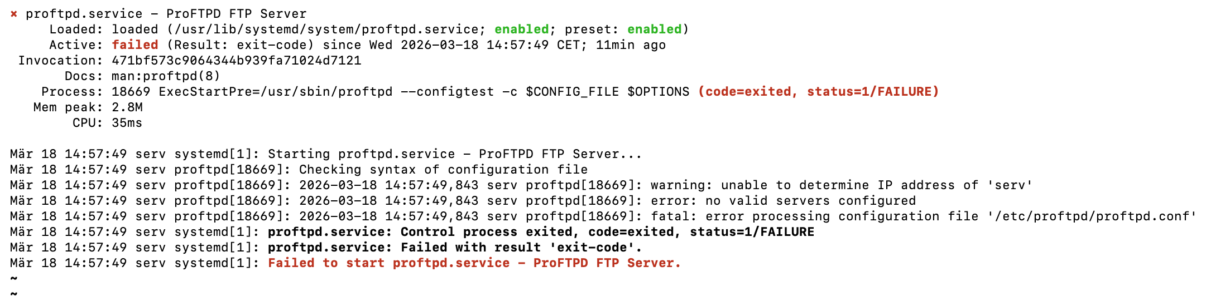Click the red 'Failed to start proftpd.service' line

coord(474,263)
